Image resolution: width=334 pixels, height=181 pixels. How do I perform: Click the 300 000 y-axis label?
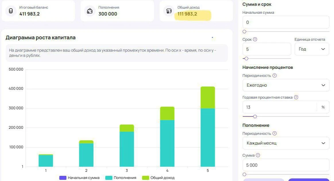pyautogui.click(x=16, y=108)
